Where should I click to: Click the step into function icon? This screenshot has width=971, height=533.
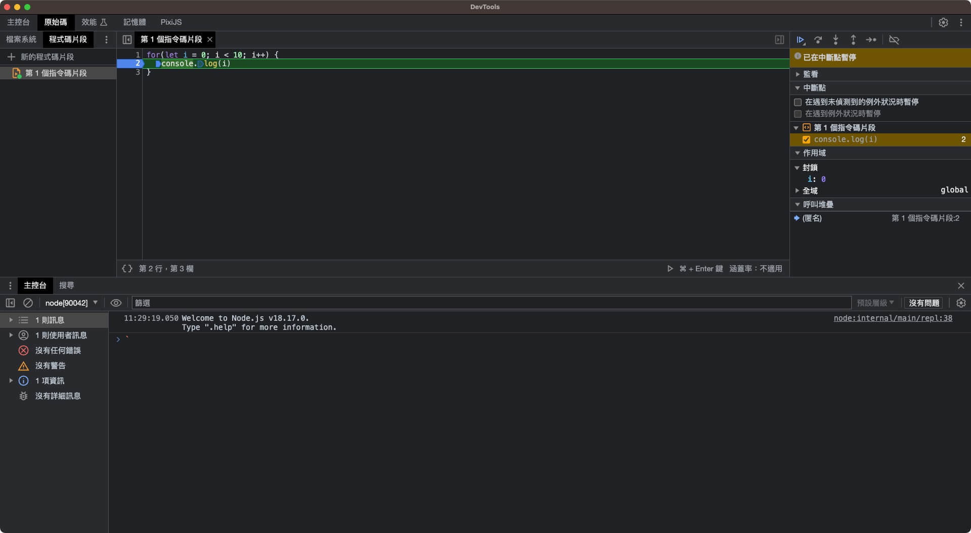point(835,39)
